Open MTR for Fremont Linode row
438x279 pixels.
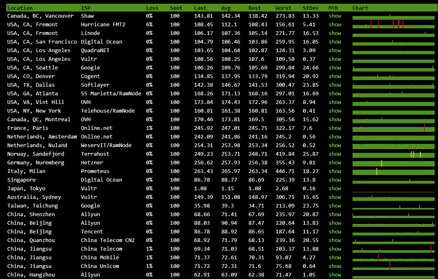coord(334,33)
